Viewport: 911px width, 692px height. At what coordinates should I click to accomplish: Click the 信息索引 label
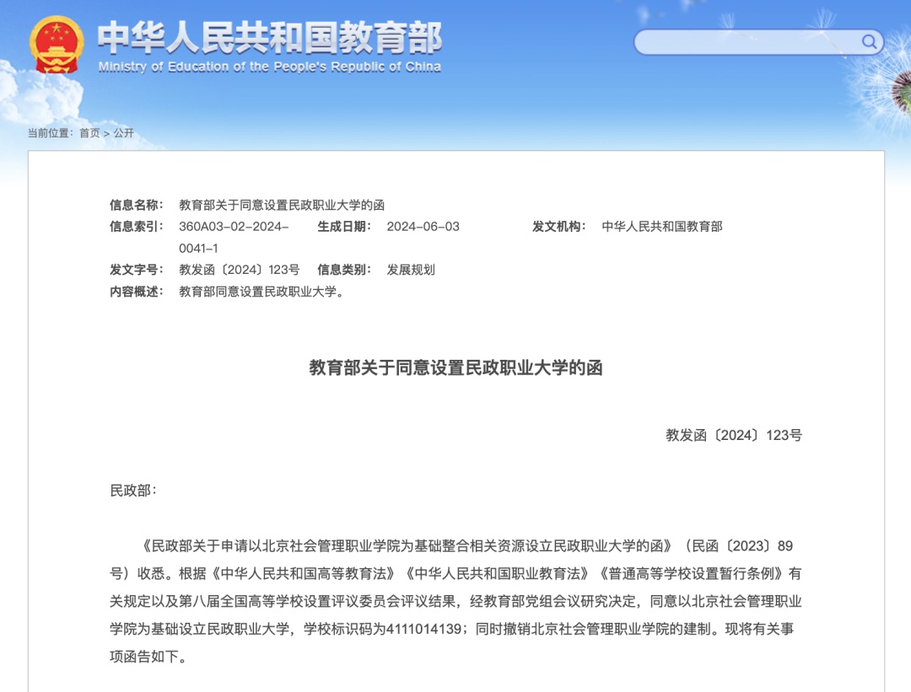click(137, 227)
